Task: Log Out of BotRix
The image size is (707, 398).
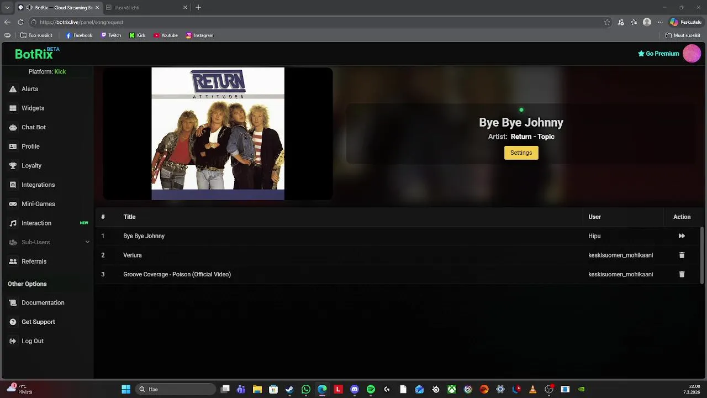Action: click(32, 341)
